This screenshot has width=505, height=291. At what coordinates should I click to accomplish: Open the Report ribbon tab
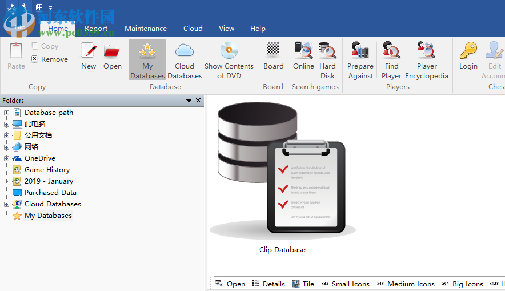pos(96,29)
